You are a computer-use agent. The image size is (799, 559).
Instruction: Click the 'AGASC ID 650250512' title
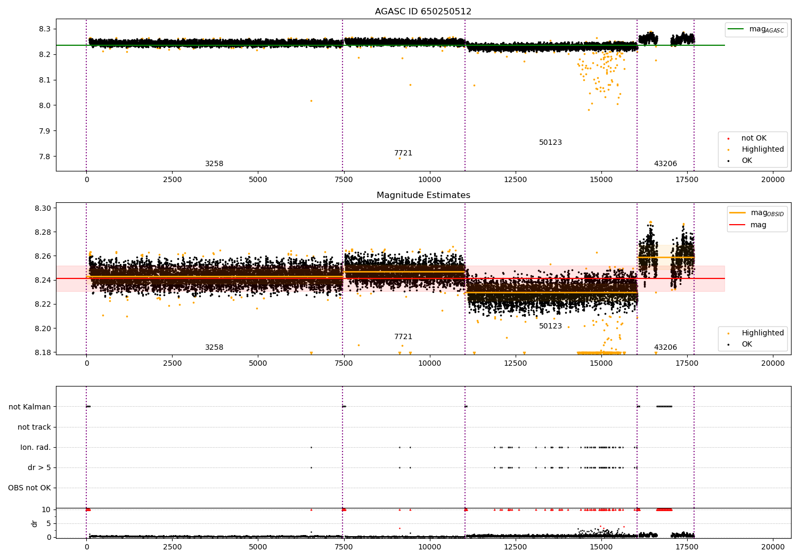pyautogui.click(x=423, y=12)
